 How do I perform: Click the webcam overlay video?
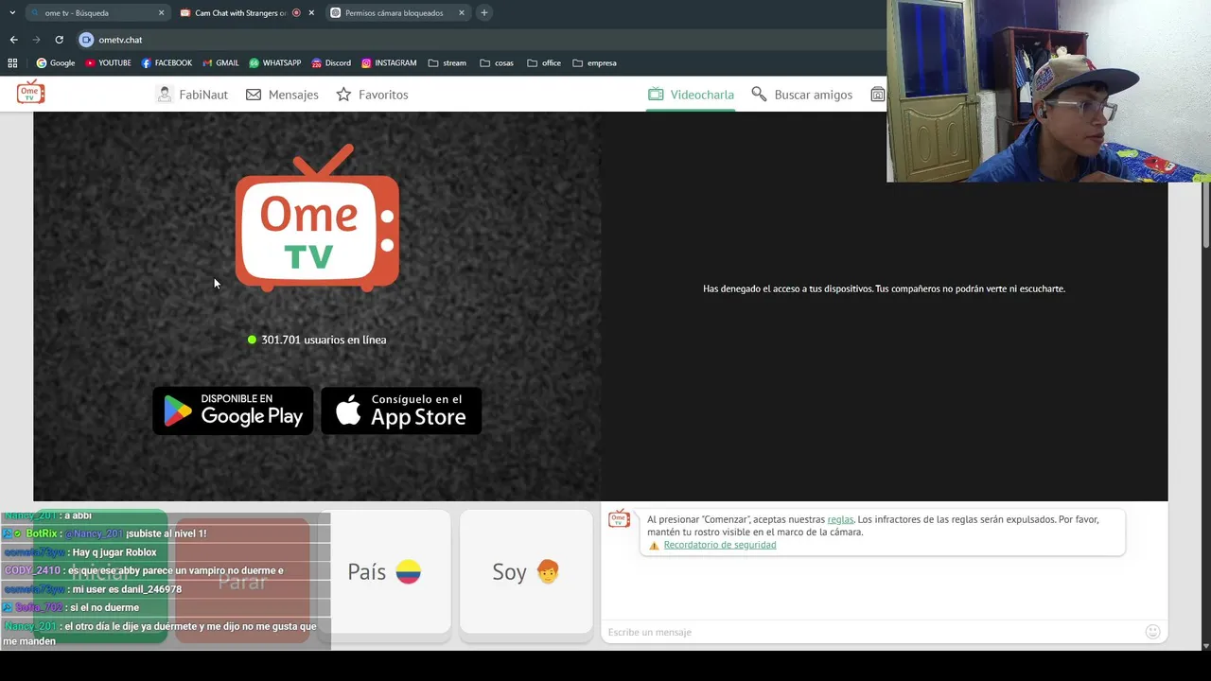coord(1048,91)
